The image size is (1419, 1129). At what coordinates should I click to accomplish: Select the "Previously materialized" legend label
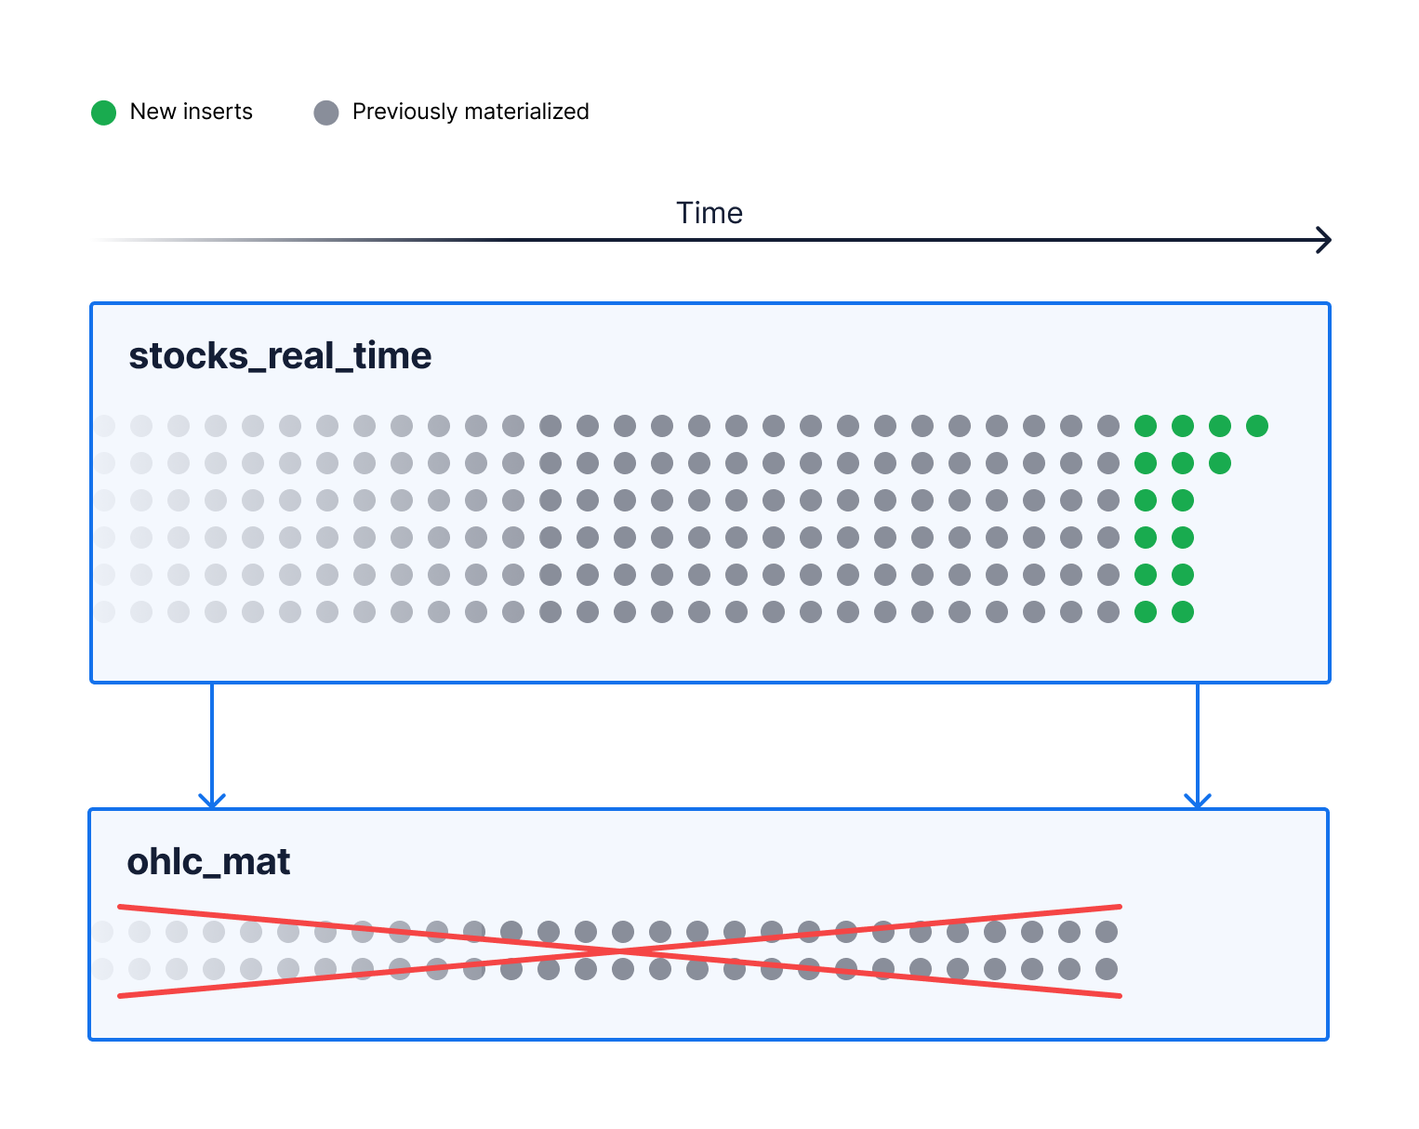click(470, 112)
